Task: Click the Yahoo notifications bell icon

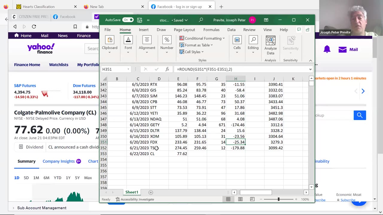Action: pos(327,49)
